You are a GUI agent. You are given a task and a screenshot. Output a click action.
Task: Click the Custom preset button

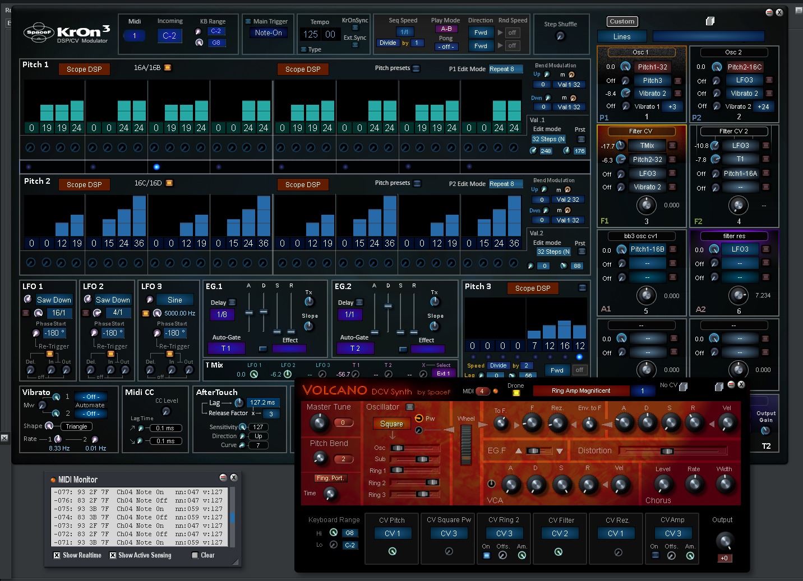click(622, 21)
